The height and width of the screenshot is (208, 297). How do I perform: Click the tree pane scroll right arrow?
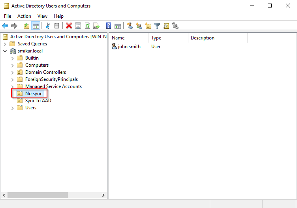[103, 195]
